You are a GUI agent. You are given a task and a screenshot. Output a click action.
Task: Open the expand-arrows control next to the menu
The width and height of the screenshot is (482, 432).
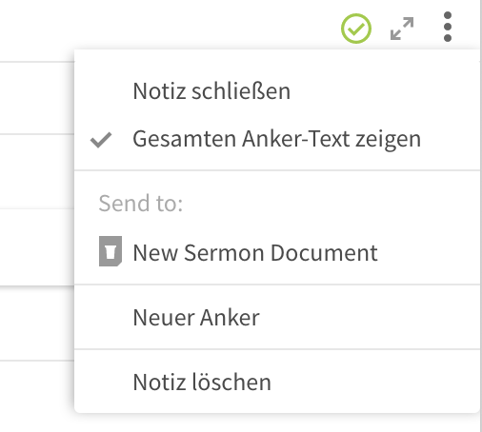(402, 29)
